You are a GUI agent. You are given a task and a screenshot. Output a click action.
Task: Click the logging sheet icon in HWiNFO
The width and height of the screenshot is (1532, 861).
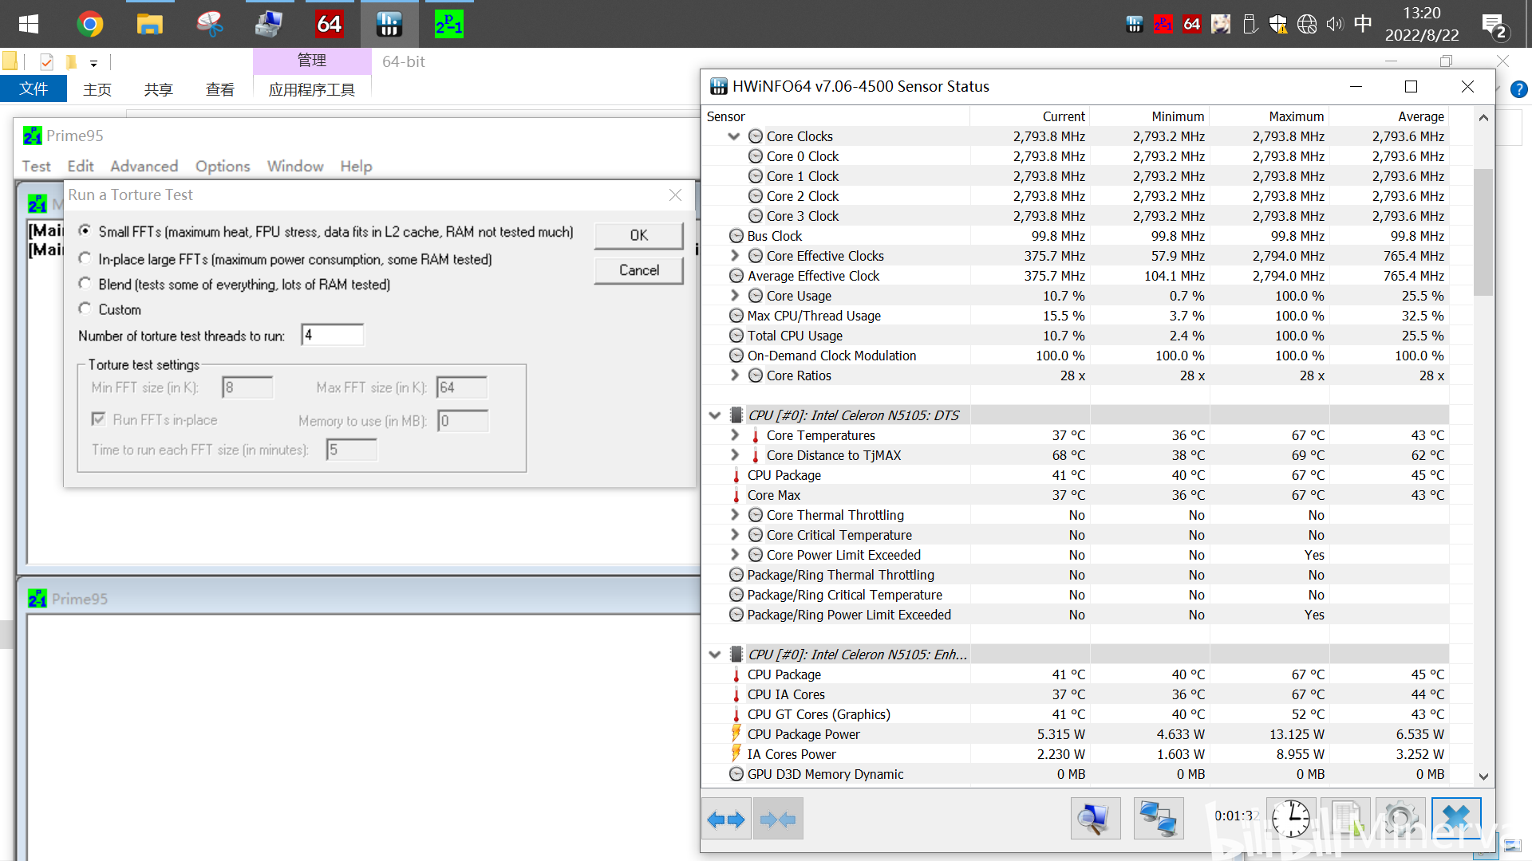tap(1345, 819)
